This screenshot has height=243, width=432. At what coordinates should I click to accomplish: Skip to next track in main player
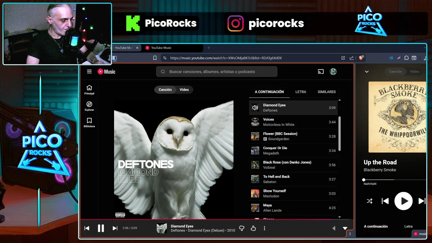115,228
